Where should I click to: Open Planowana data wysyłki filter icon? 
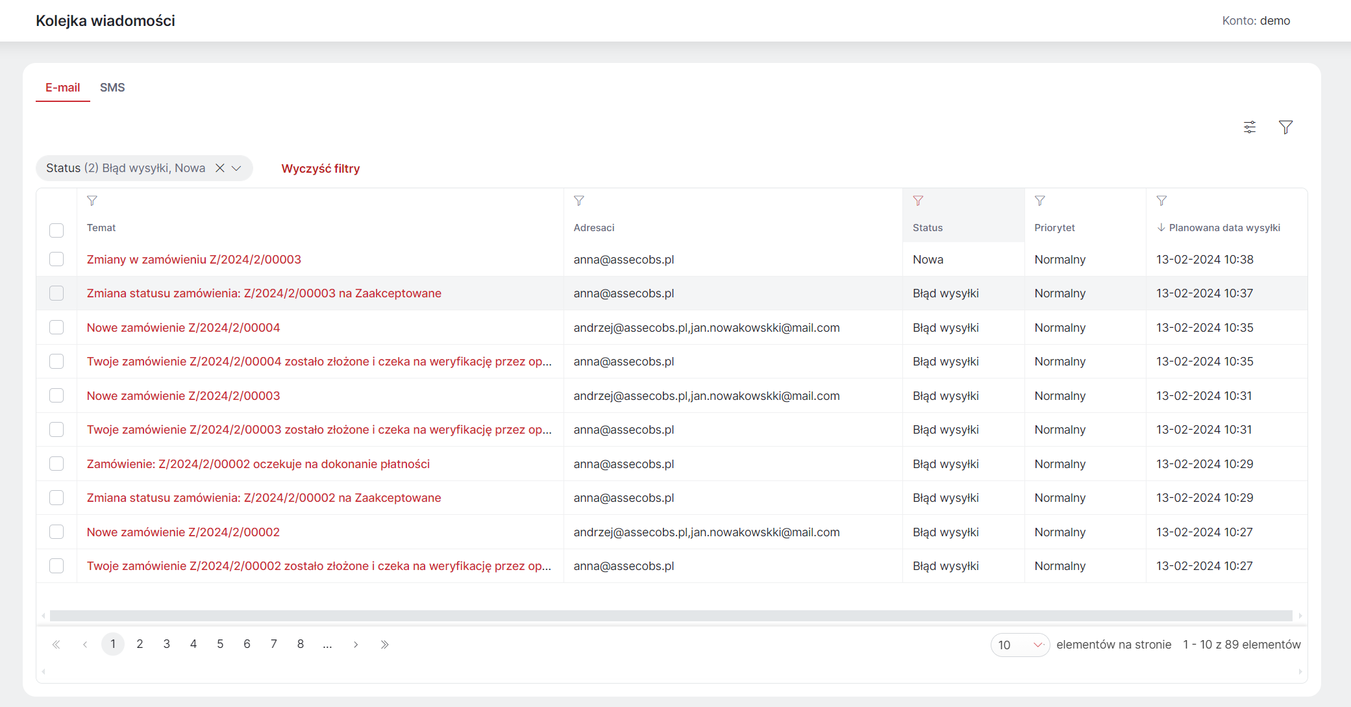click(x=1162, y=201)
